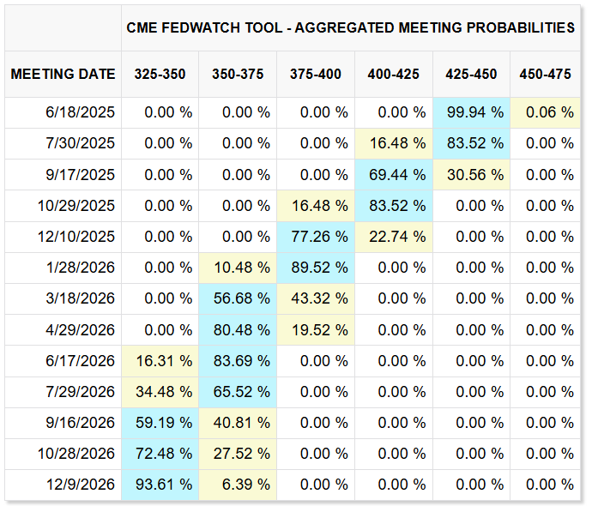The width and height of the screenshot is (592, 506).
Task: Select the 16.31 % cell for 6/17/2026
Action: [160, 361]
